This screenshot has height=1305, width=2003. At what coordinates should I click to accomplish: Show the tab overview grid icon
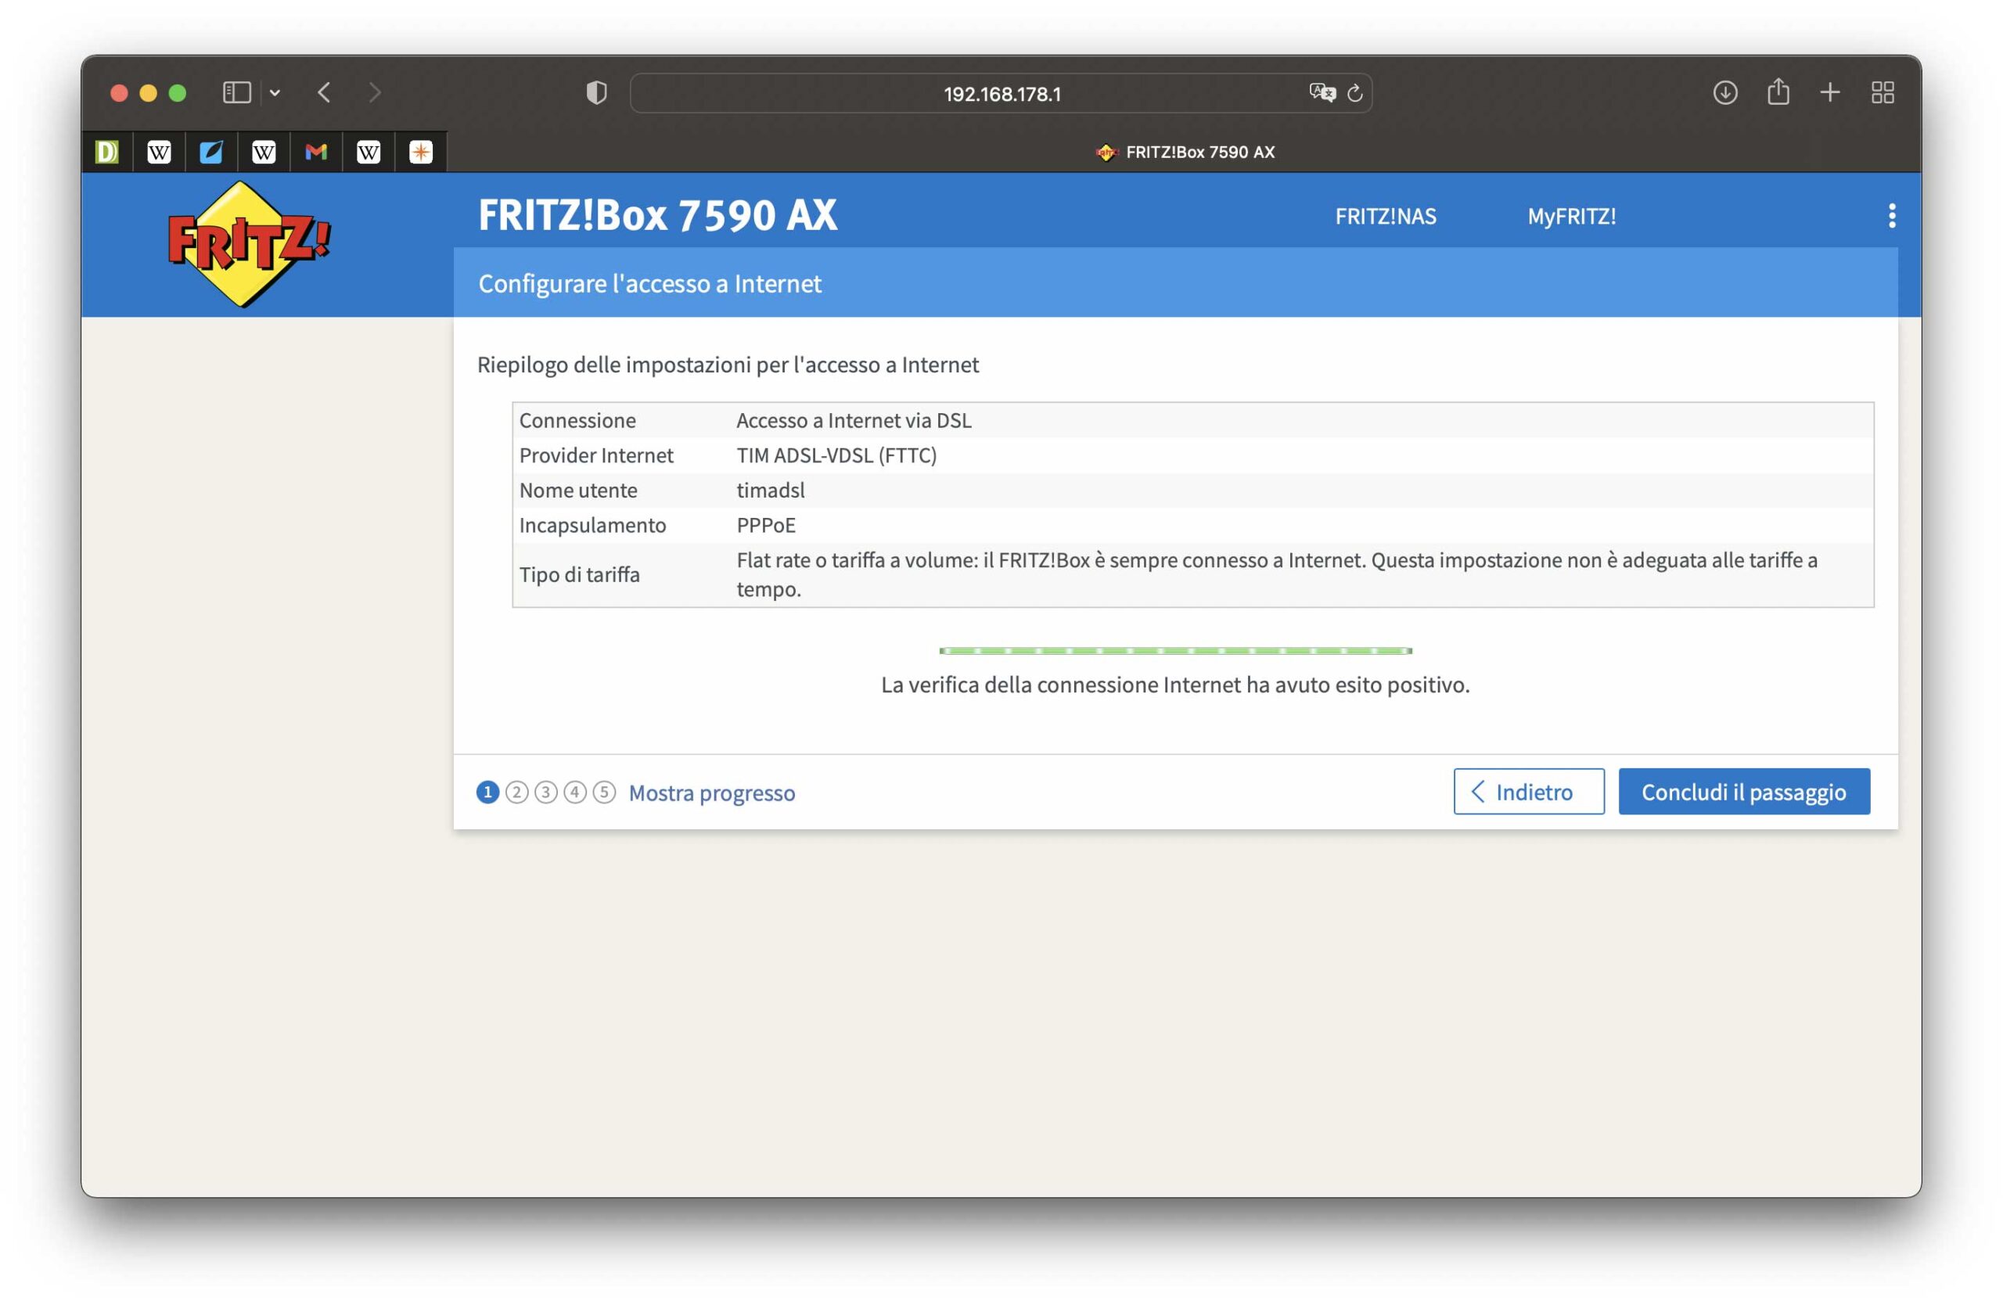pos(1882,92)
